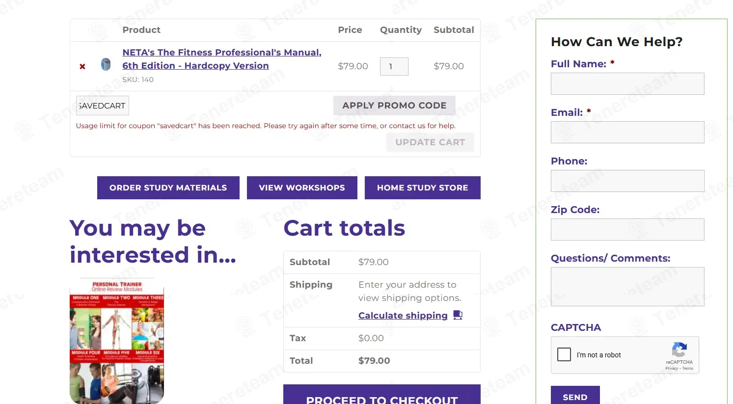Select the "Cart totals" heading
Viewport: 733px width, 404px height.
click(x=344, y=228)
